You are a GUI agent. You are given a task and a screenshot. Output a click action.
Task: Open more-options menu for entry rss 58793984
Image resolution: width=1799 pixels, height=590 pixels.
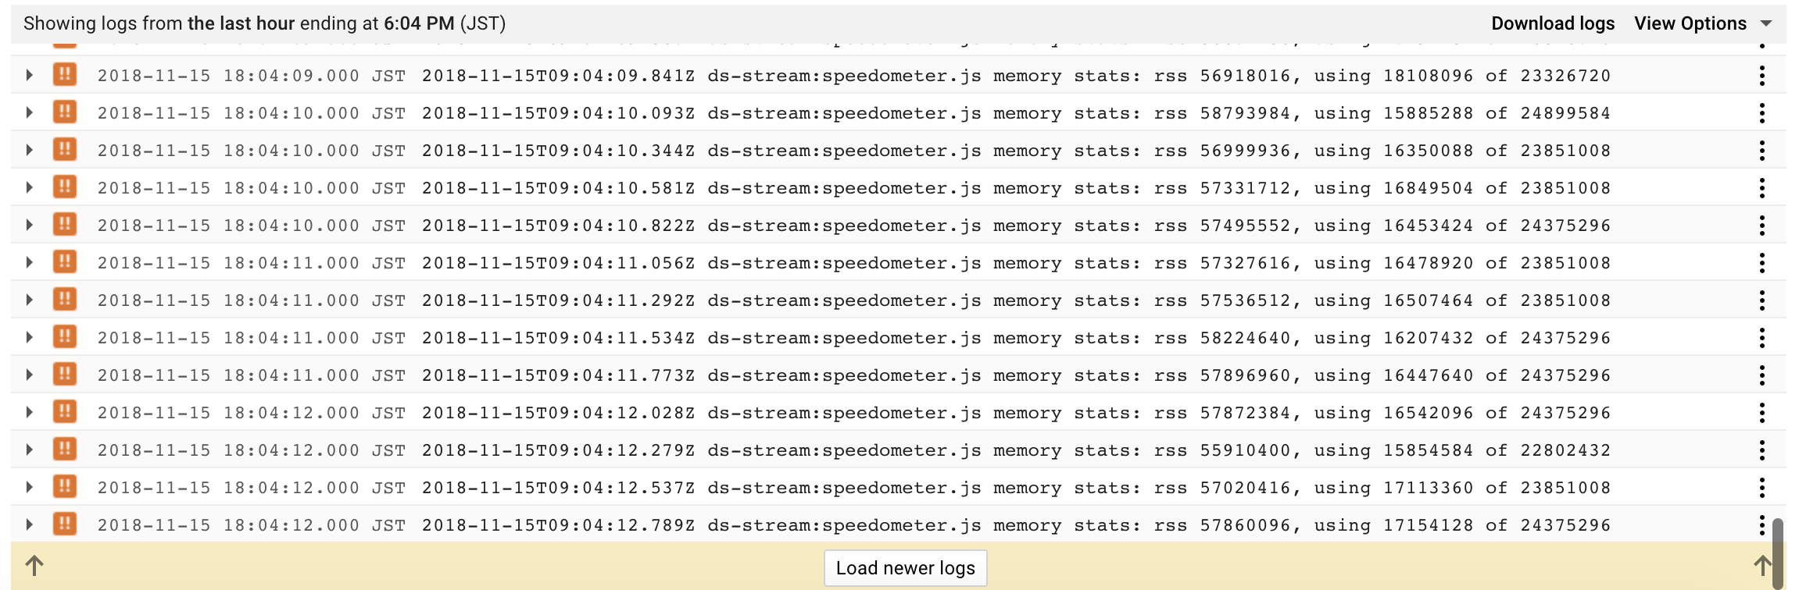[1762, 112]
